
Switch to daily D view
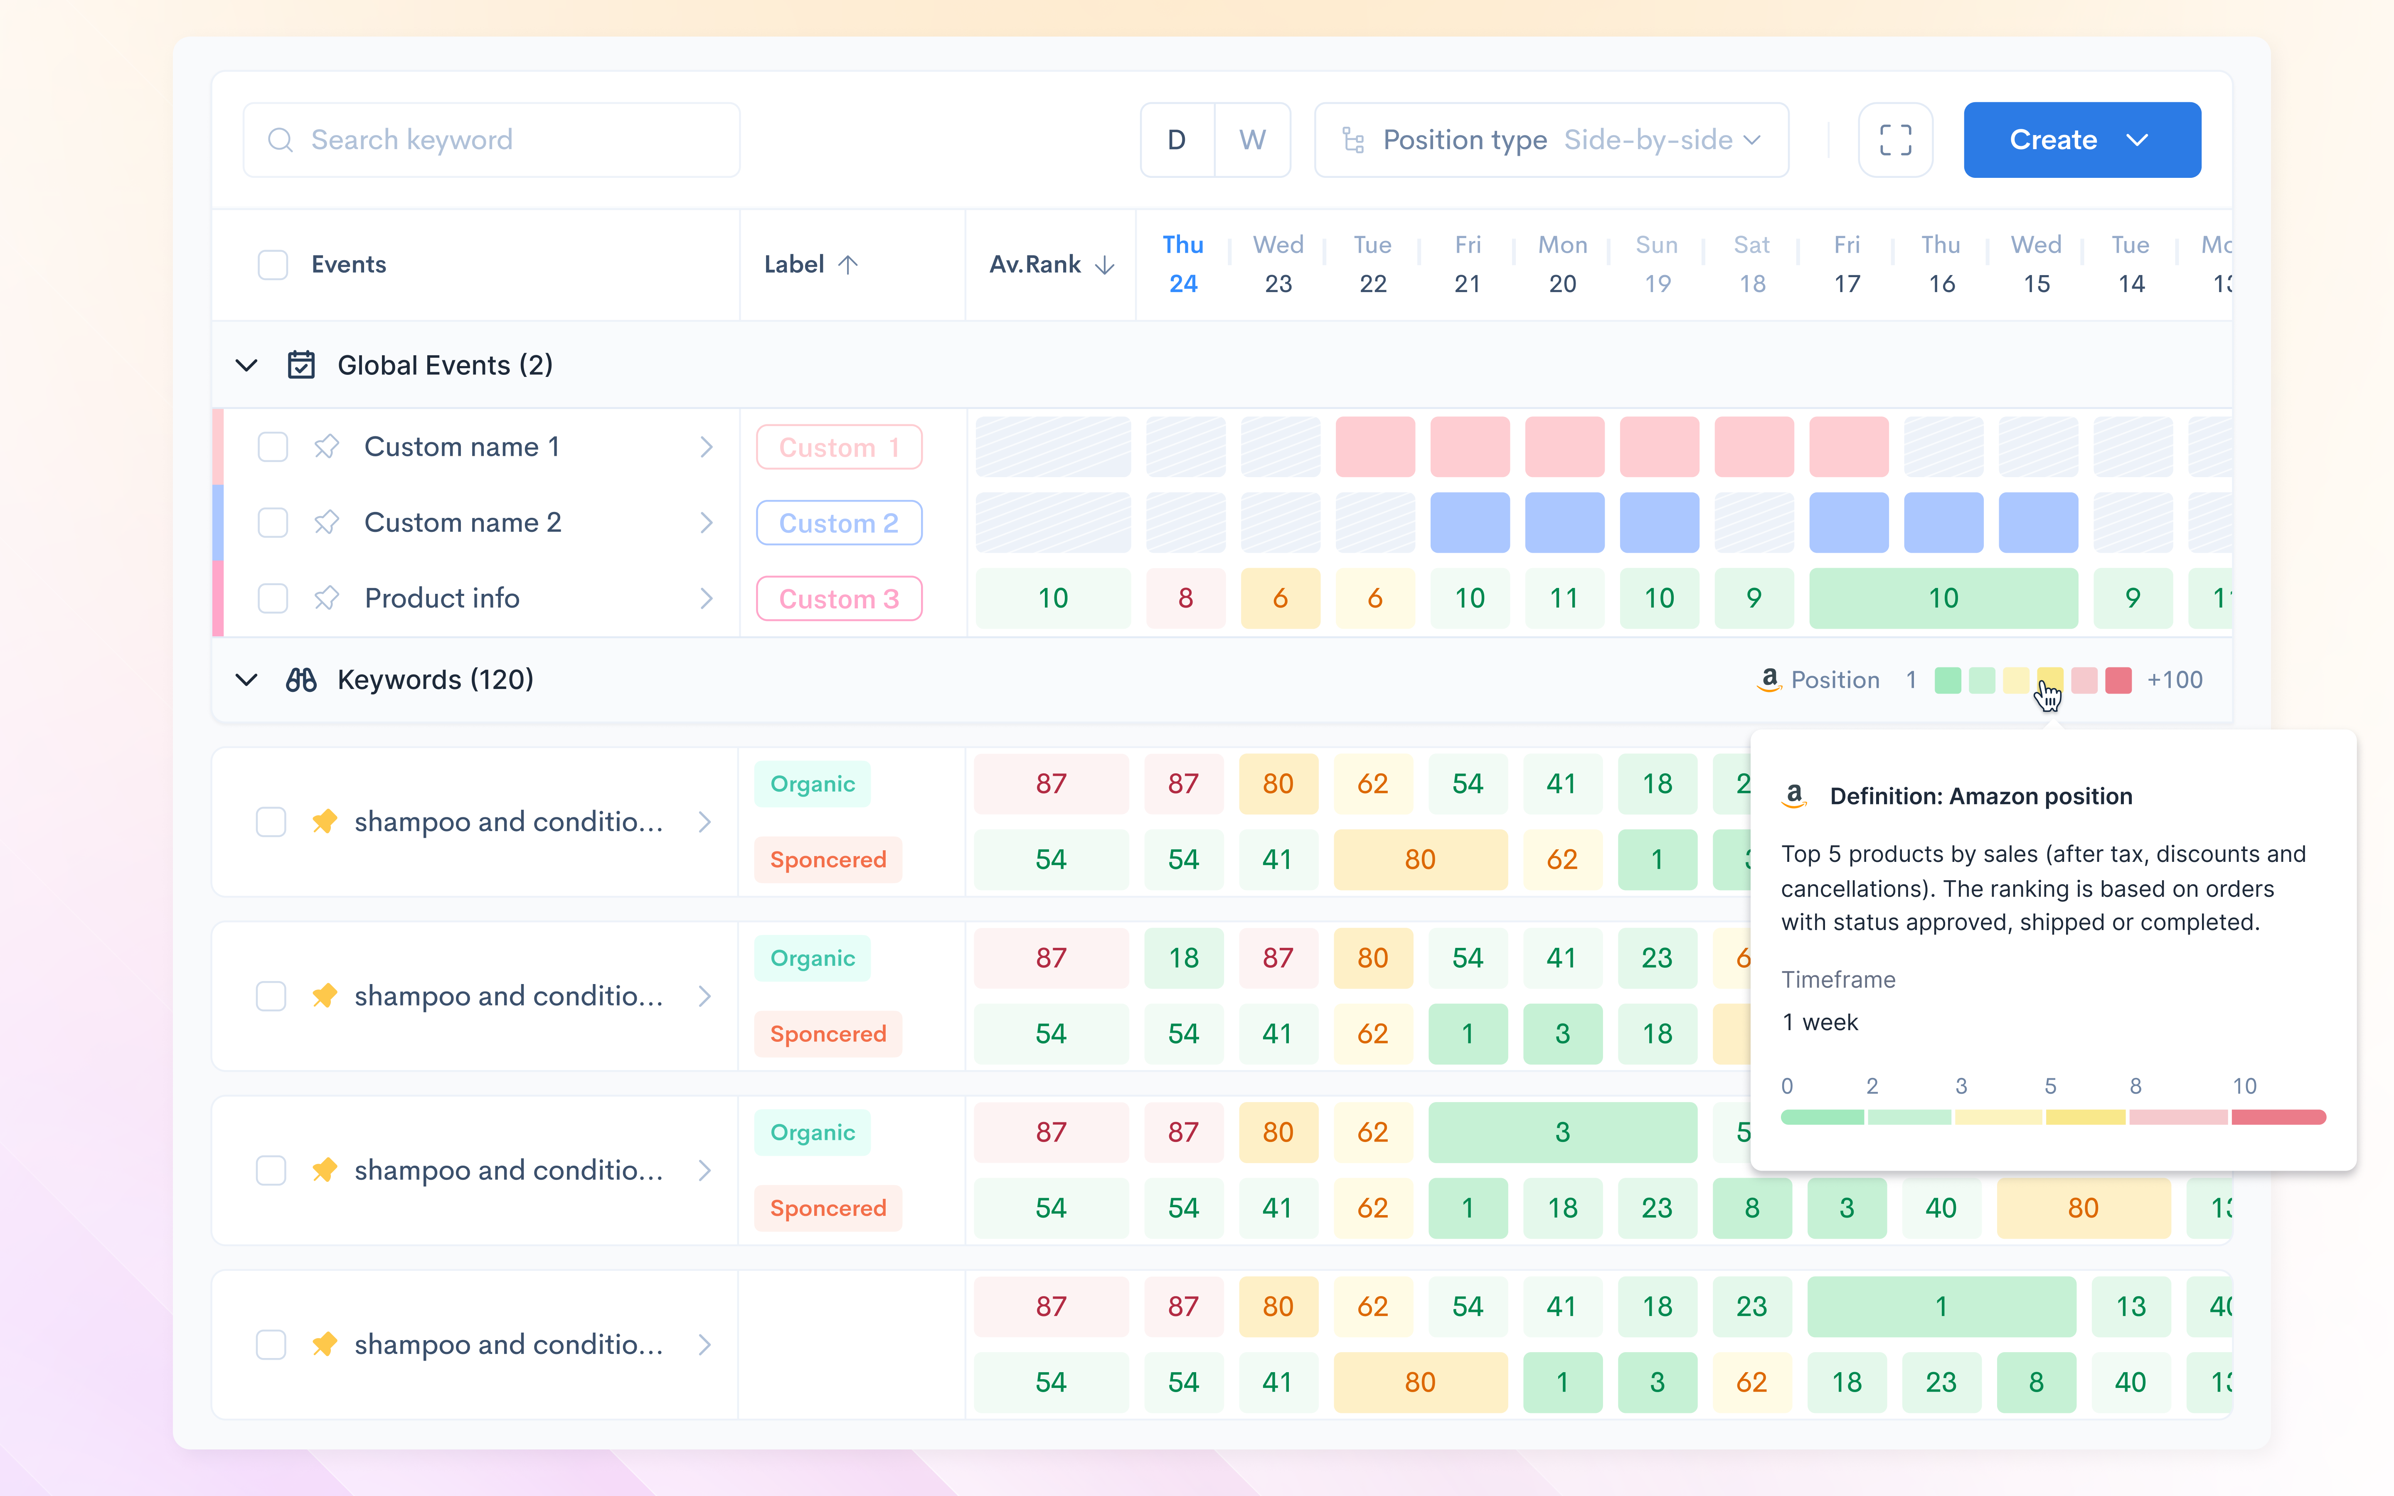[1177, 140]
